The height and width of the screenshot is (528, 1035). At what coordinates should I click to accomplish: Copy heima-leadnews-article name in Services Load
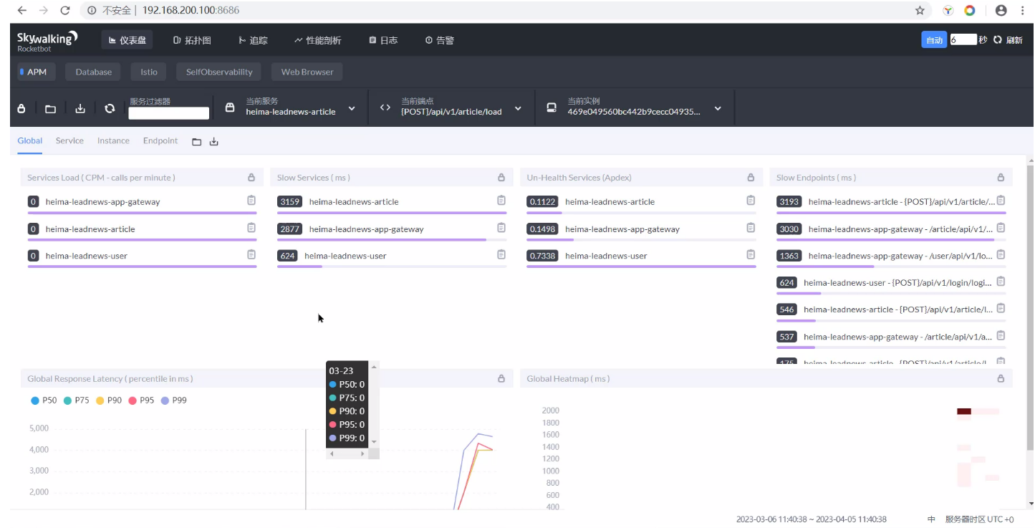251,228
